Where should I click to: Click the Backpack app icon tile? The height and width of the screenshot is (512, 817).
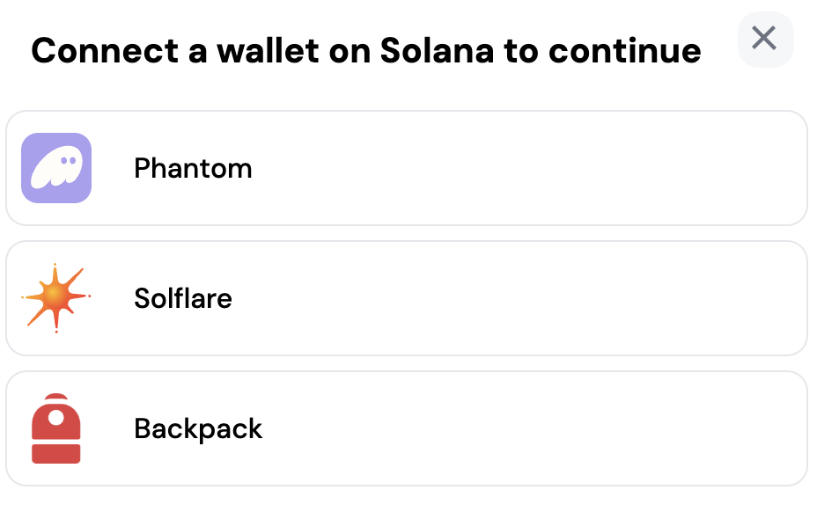click(x=56, y=428)
